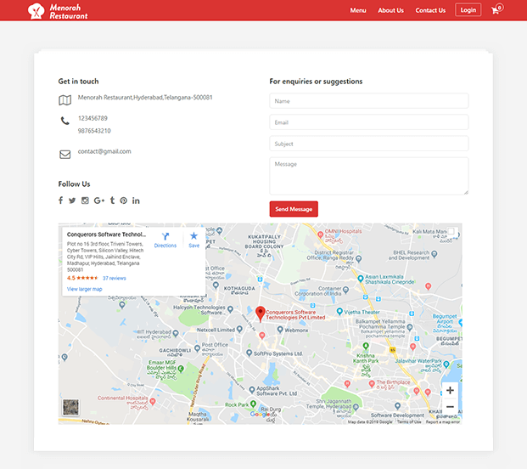The width and height of the screenshot is (527, 469).
Task: Click the Terms of Use map link
Action: point(409,421)
